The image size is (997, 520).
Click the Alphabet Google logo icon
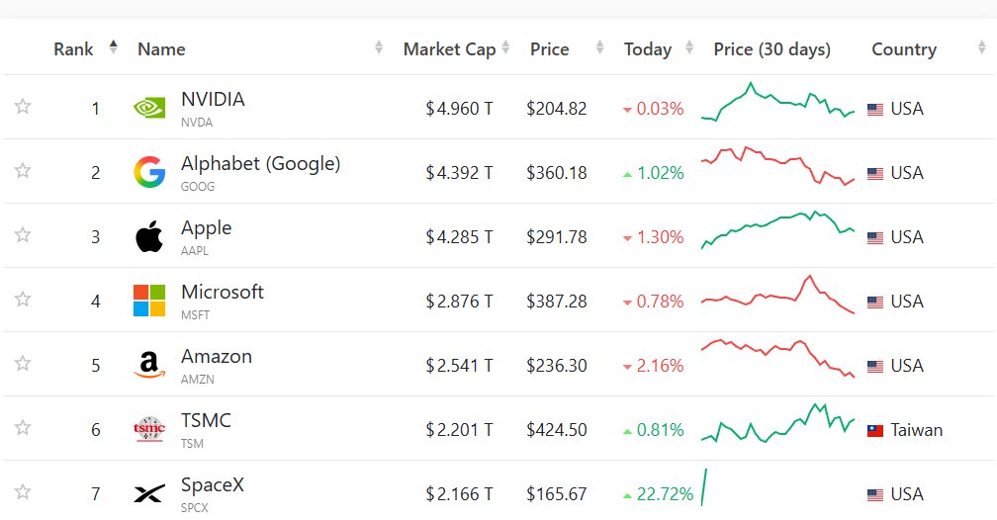[x=149, y=172]
